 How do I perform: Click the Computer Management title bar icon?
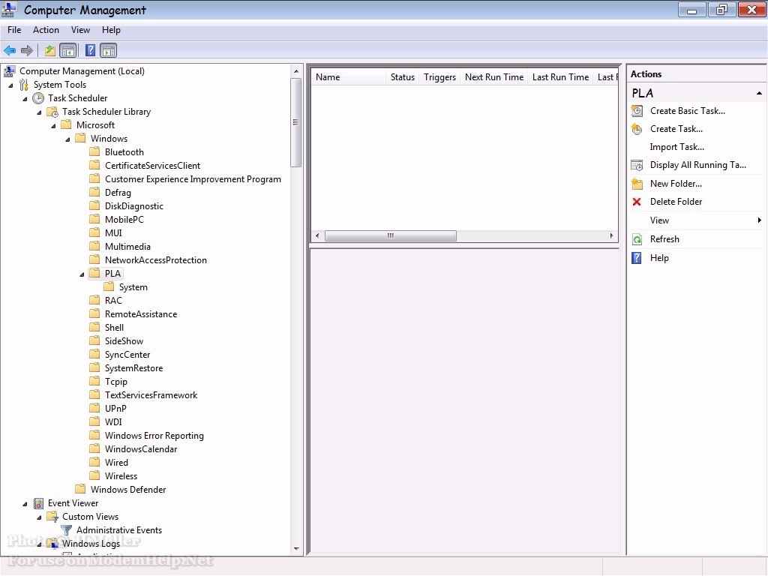pyautogui.click(x=9, y=10)
